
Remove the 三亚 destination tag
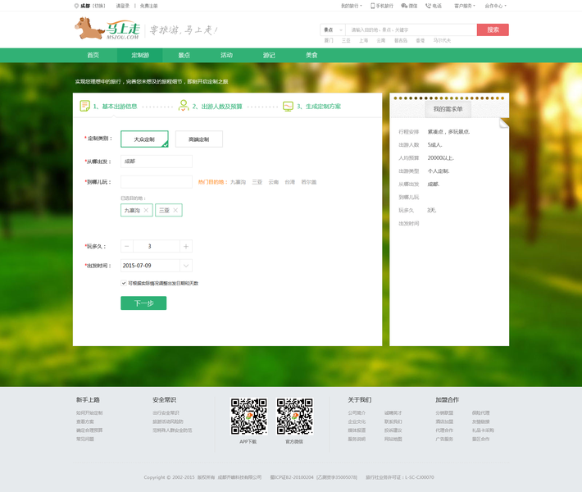175,210
